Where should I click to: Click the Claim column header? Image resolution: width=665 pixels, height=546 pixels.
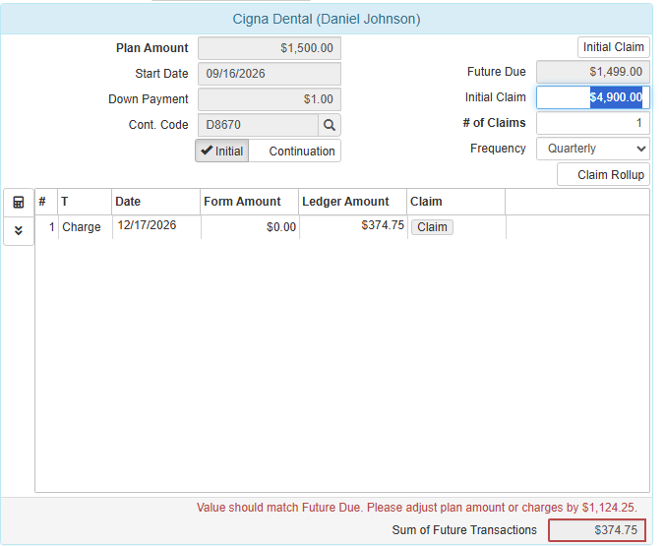455,202
